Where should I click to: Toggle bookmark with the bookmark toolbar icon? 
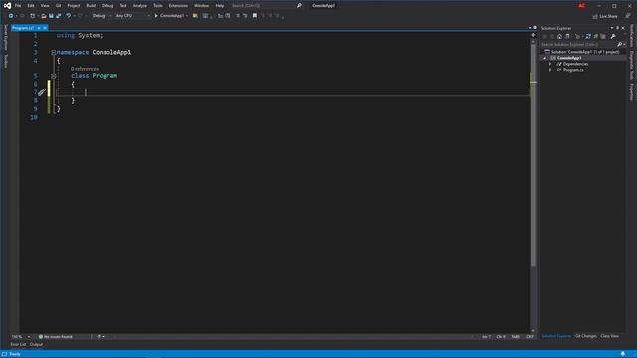coord(255,16)
